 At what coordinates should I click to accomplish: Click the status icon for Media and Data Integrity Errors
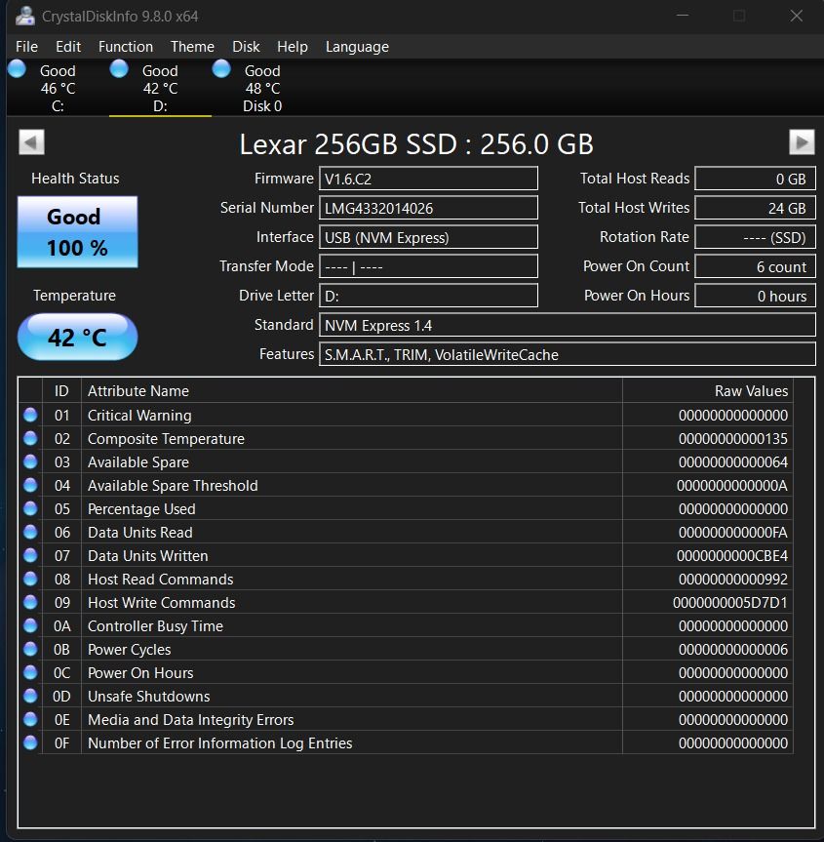30,719
